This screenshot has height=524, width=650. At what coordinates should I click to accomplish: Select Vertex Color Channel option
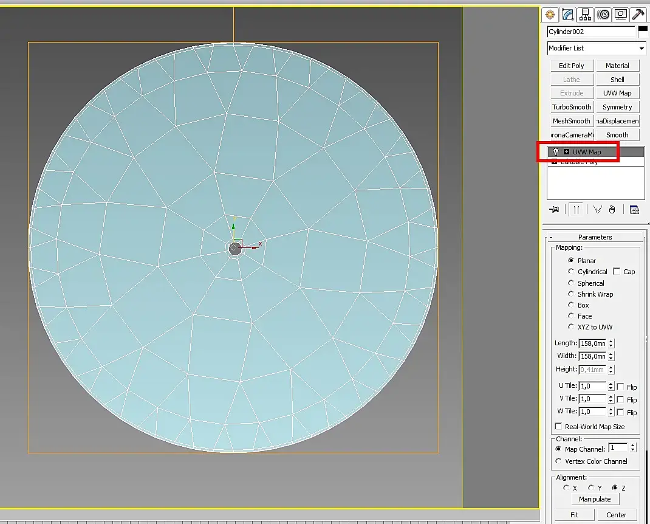559,461
